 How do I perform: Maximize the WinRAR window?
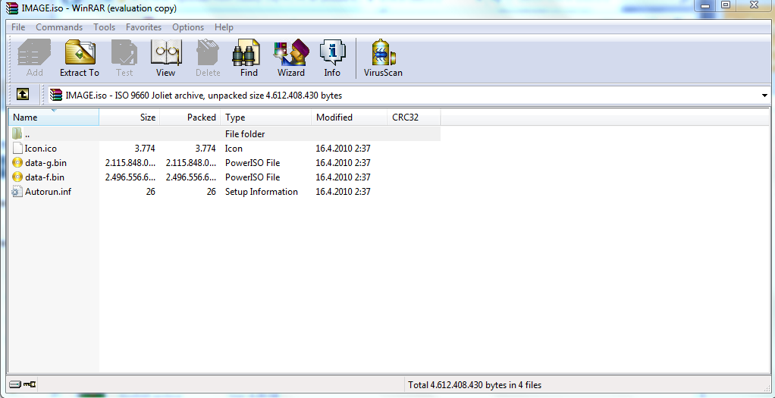coord(726,5)
